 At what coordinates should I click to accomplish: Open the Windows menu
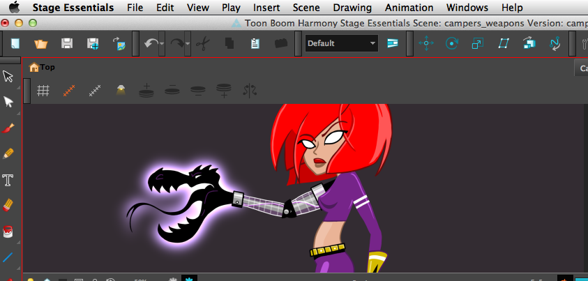(467, 8)
